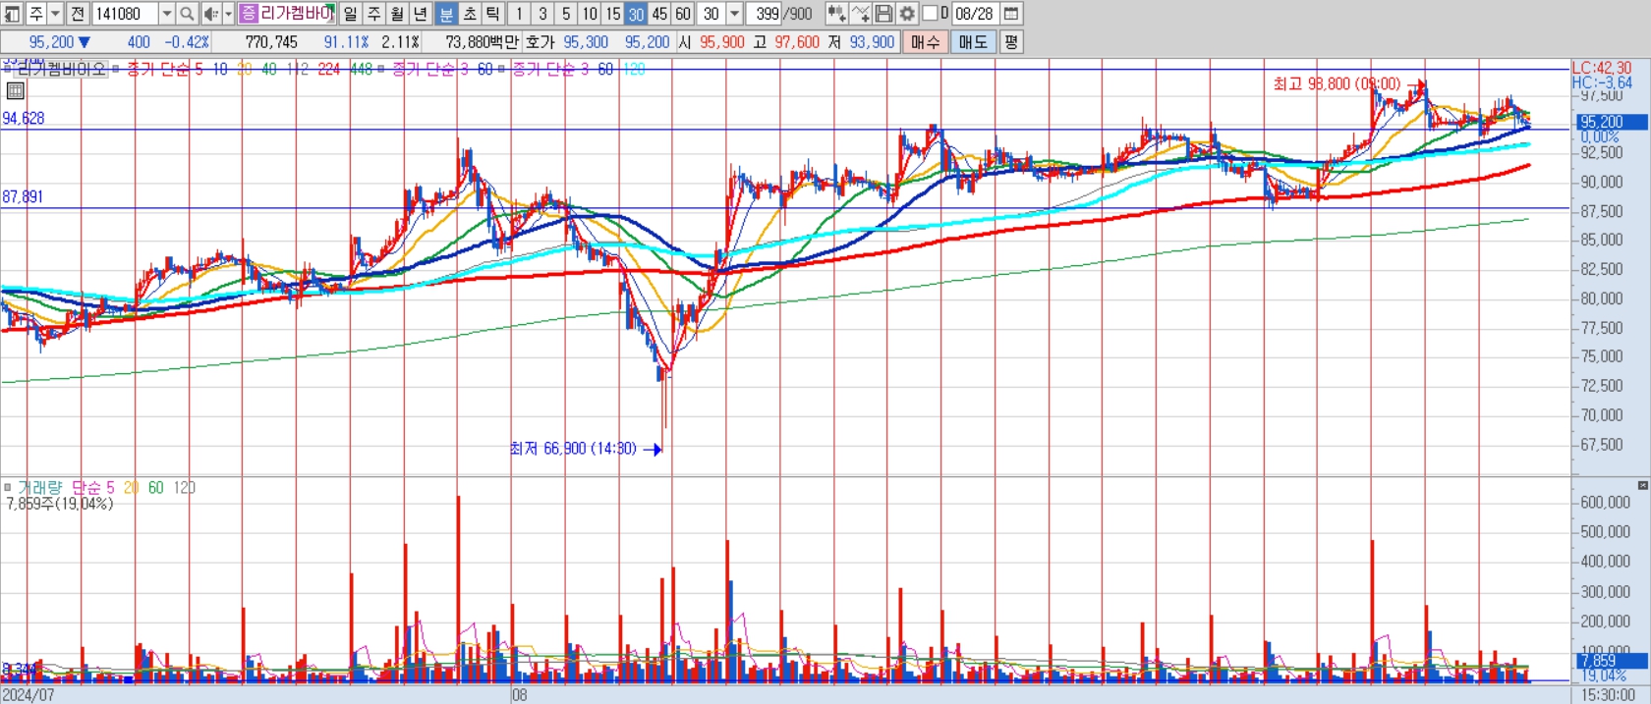Select the 45-minute interval tab
This screenshot has width=1651, height=704.
(x=659, y=14)
